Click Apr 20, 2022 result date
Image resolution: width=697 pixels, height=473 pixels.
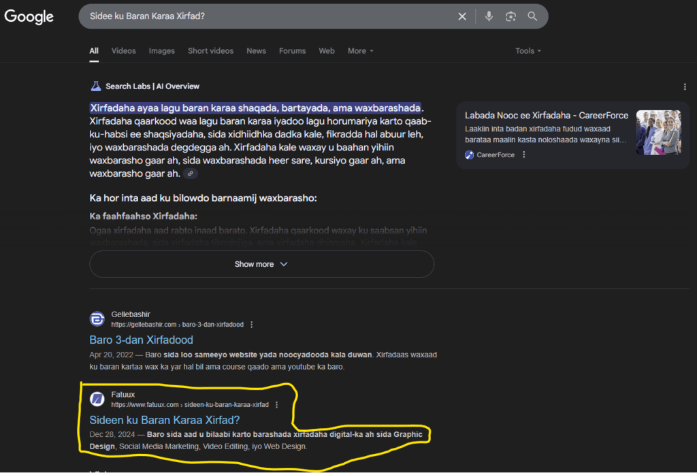coord(111,355)
